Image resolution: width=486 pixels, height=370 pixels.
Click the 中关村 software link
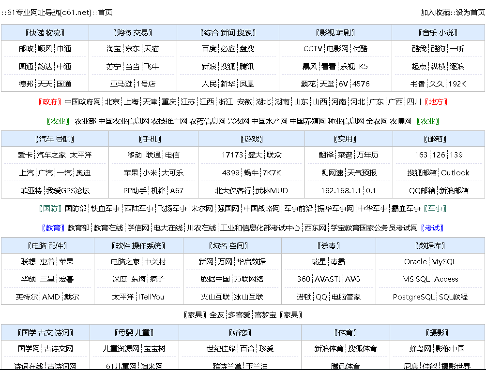coord(155,262)
